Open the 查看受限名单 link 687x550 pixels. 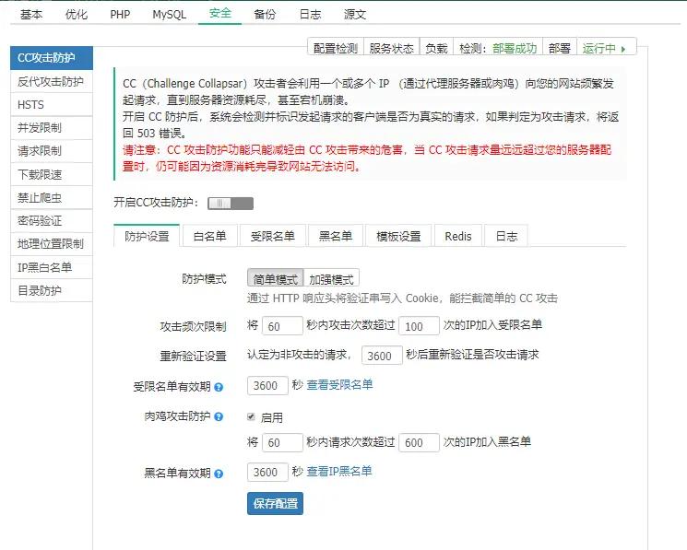[339, 385]
